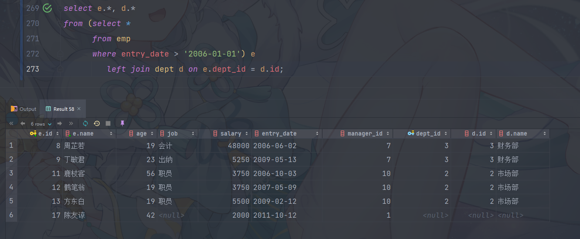Click the manager_id cell 1 in row 6

coord(357,215)
